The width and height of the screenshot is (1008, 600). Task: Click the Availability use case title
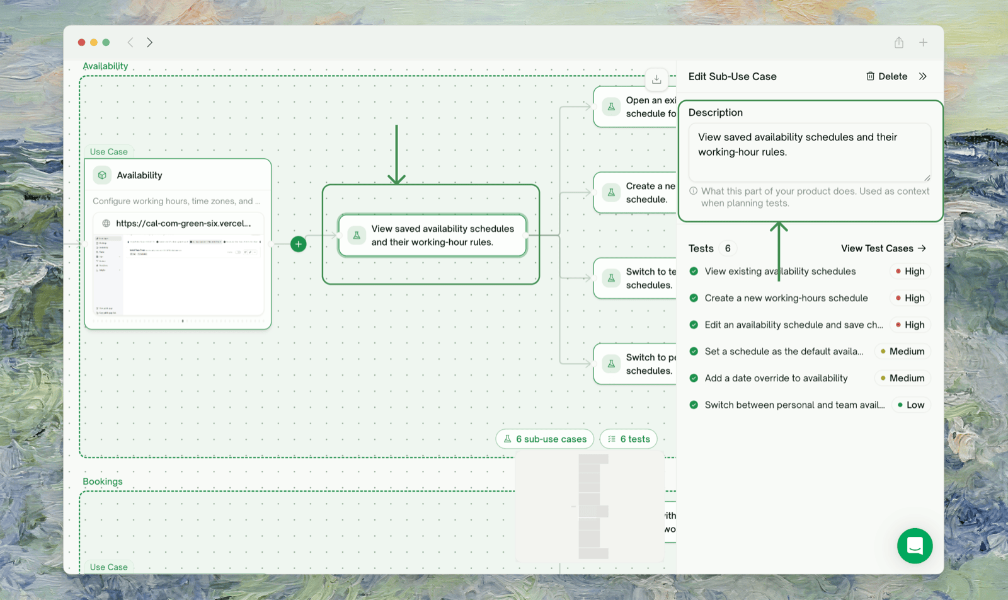pos(139,175)
